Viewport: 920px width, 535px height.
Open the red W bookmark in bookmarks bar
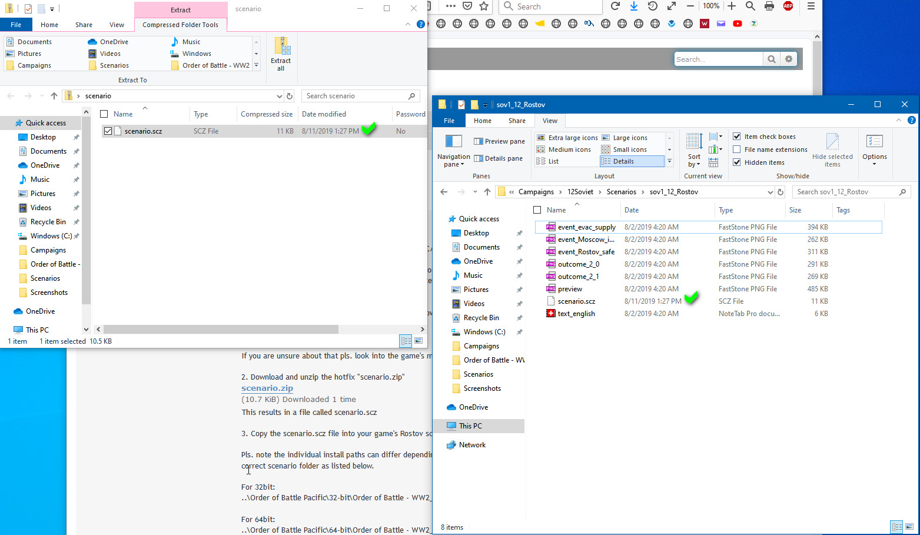705,24
